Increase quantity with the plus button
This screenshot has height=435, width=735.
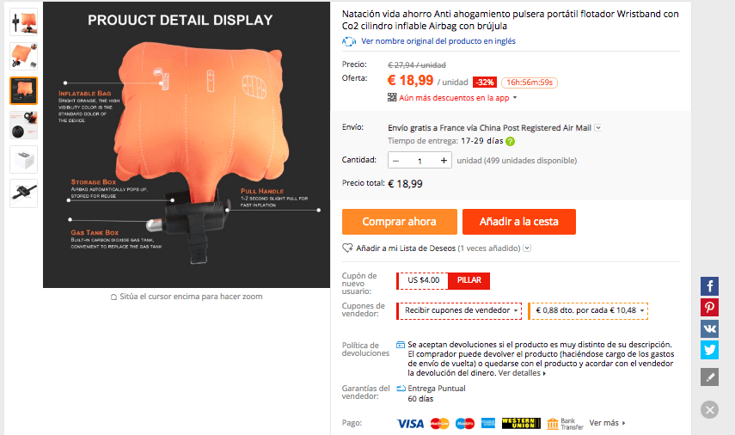(x=444, y=160)
